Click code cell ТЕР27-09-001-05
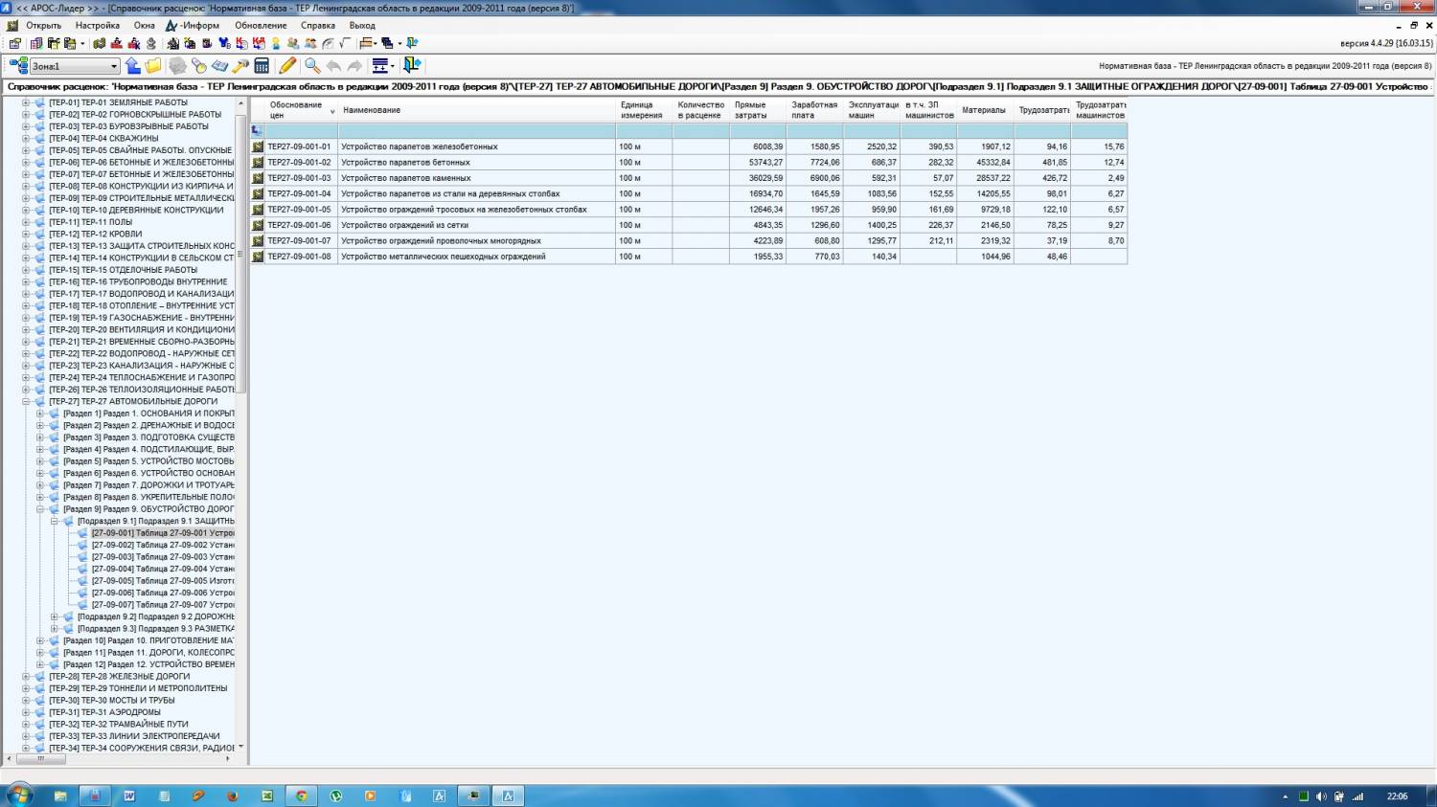 tap(300, 210)
